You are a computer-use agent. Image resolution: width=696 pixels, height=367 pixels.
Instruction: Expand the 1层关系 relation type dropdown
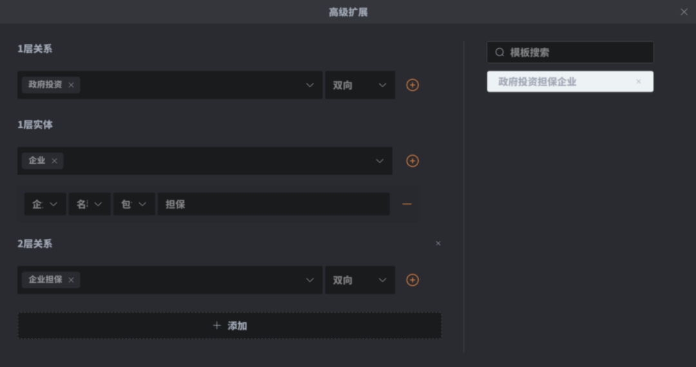309,85
